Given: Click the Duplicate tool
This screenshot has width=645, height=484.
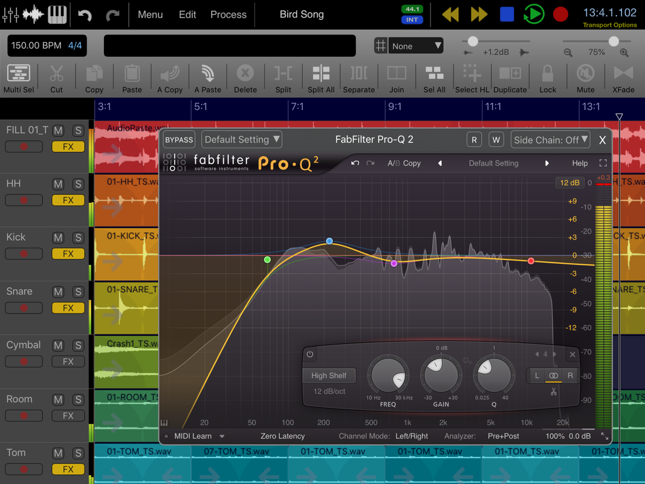Looking at the screenshot, I should point(510,79).
